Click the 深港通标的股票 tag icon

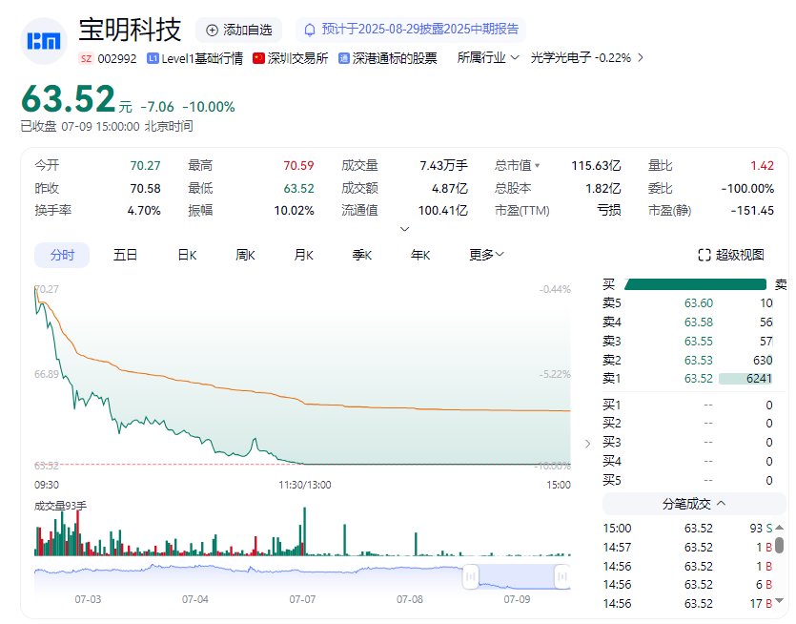[344, 58]
